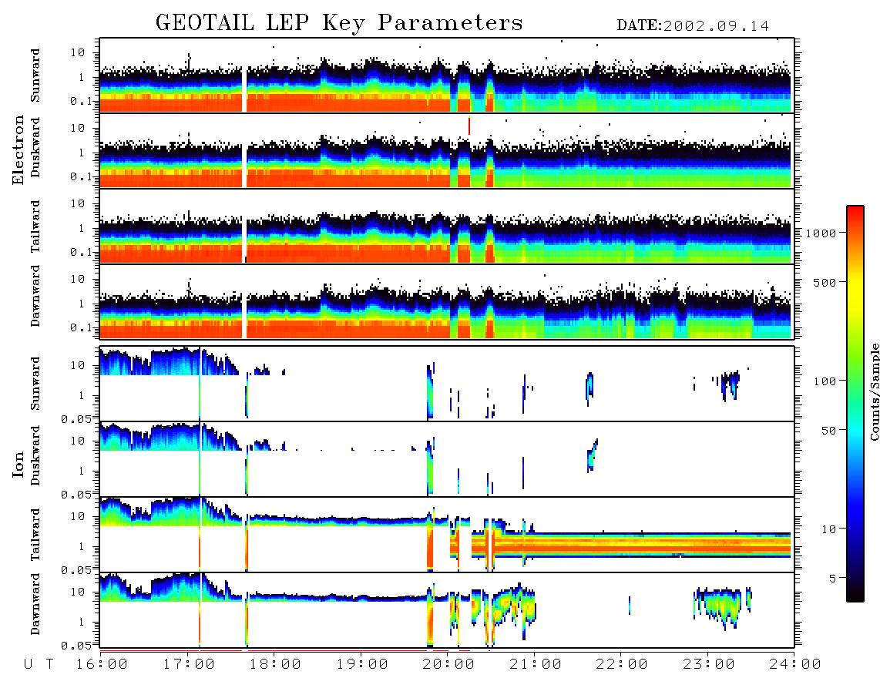Select the DATE:2002.09.14 label

pyautogui.click(x=693, y=25)
